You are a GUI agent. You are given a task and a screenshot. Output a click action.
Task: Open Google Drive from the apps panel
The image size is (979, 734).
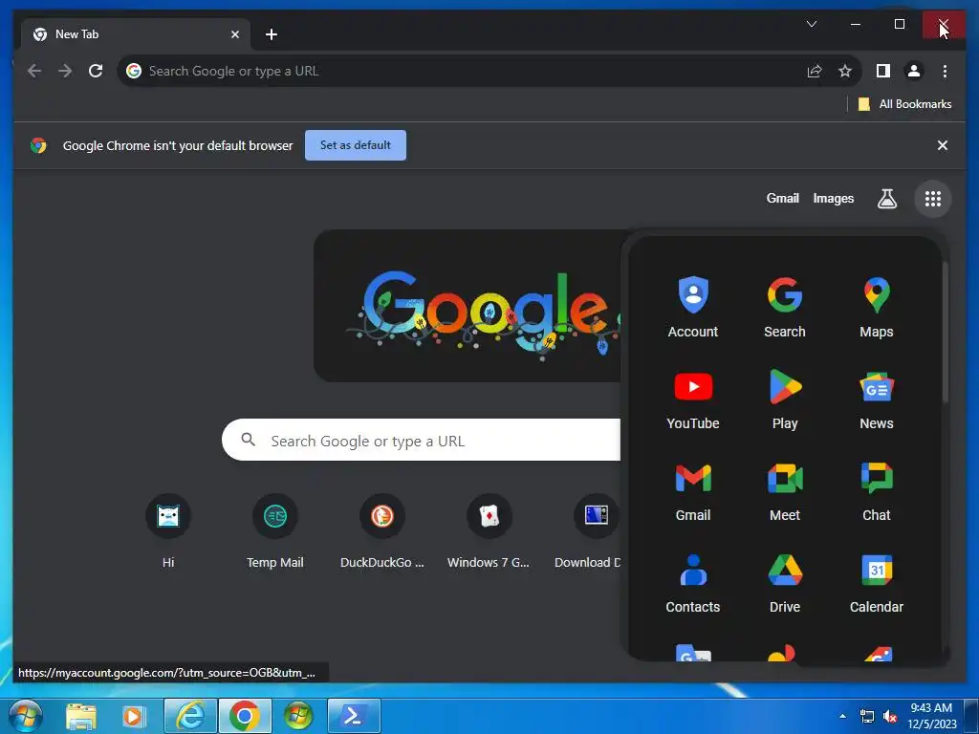tap(784, 583)
